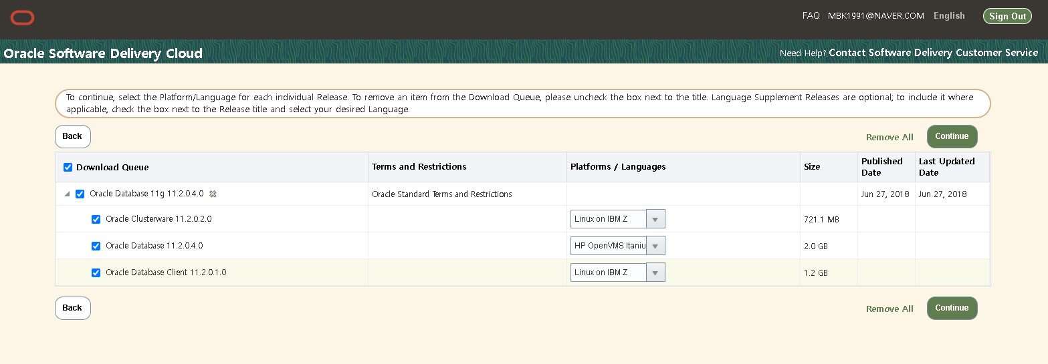Screen dimensions: 1048x364
Task: Click the top Back button
Action: click(72, 136)
